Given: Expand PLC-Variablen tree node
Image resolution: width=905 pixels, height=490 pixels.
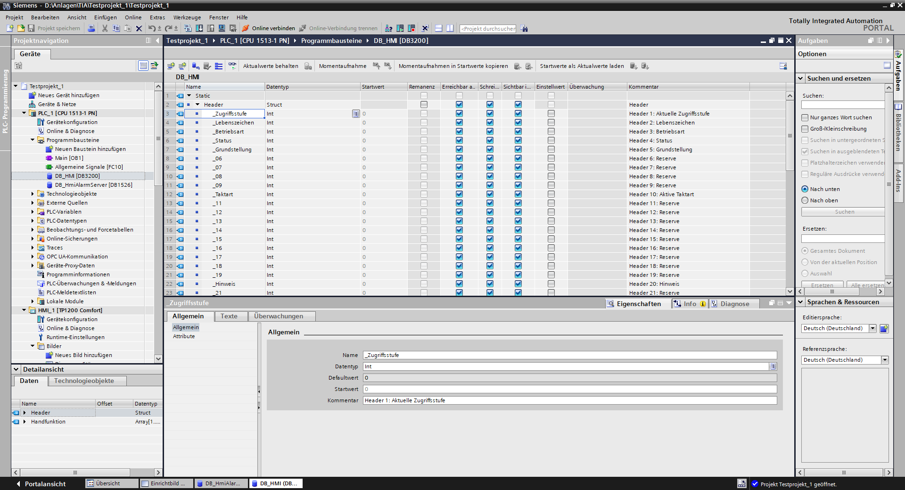Looking at the screenshot, I should pyautogui.click(x=33, y=212).
